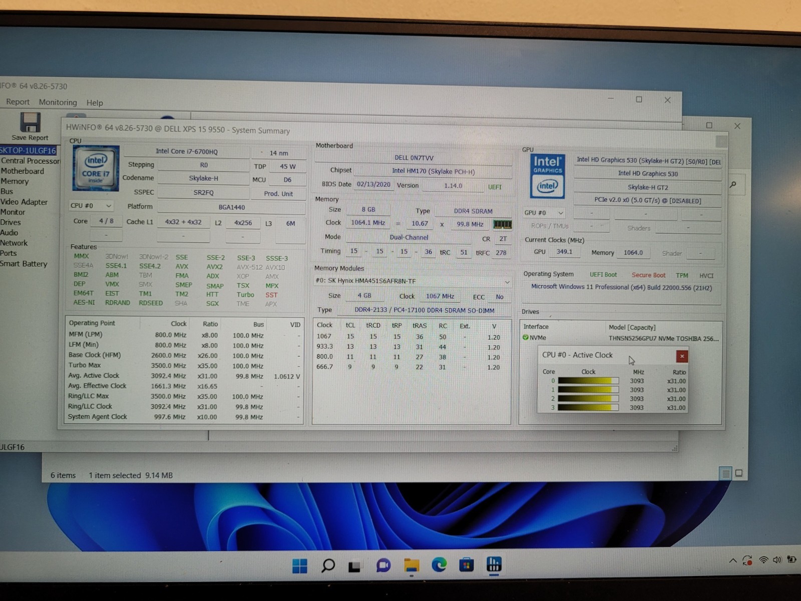Viewport: 801px width, 601px height.
Task: Click the Secure Boot label
Action: coord(648,275)
